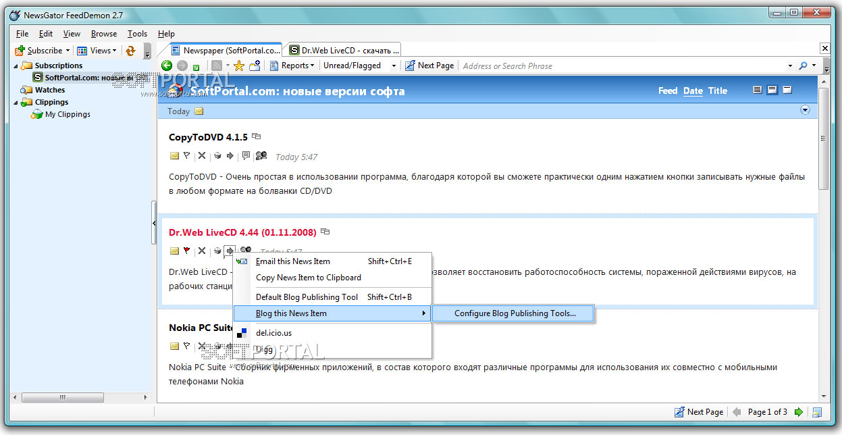Screen dimensions: 842x435
Task: Switch to headline-only newspaper layout icon
Action: (787, 91)
